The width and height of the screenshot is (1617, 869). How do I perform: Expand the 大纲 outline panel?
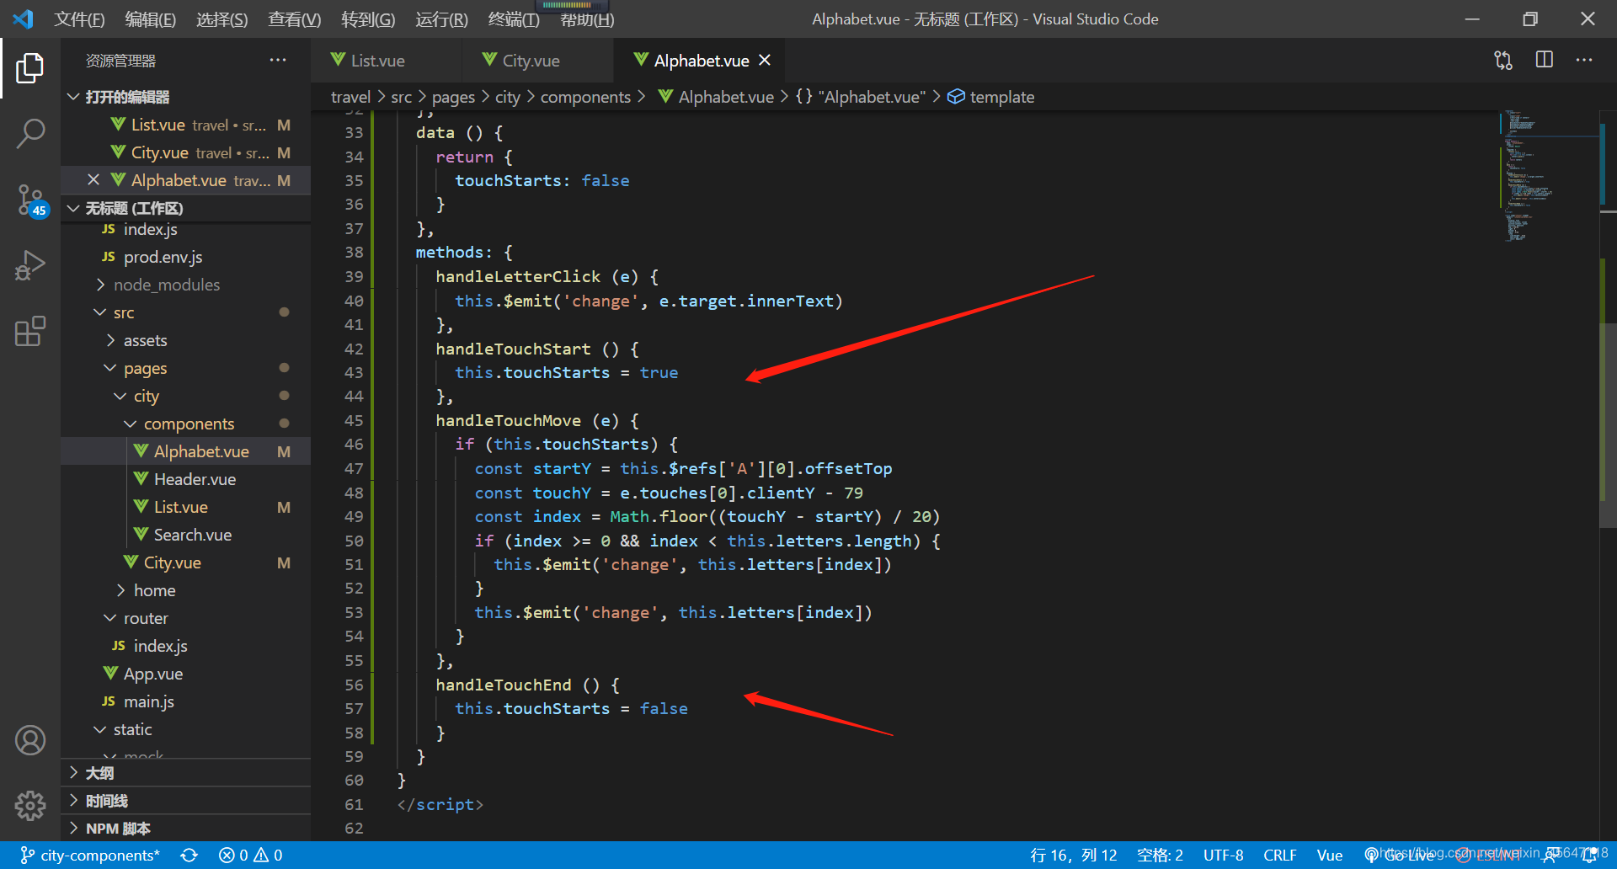186,773
